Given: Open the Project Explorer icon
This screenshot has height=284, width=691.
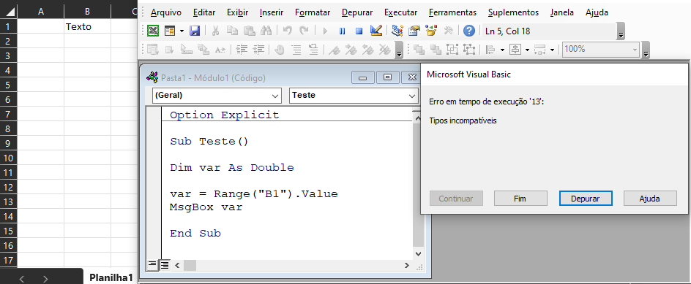Looking at the screenshot, I should pos(397,31).
